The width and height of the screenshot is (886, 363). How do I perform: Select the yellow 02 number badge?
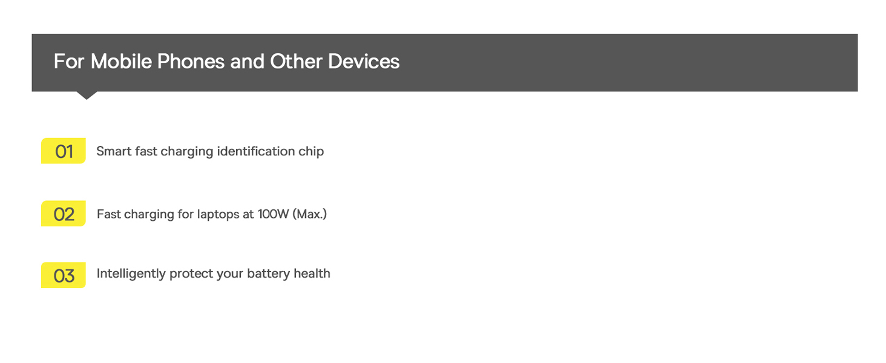click(64, 214)
